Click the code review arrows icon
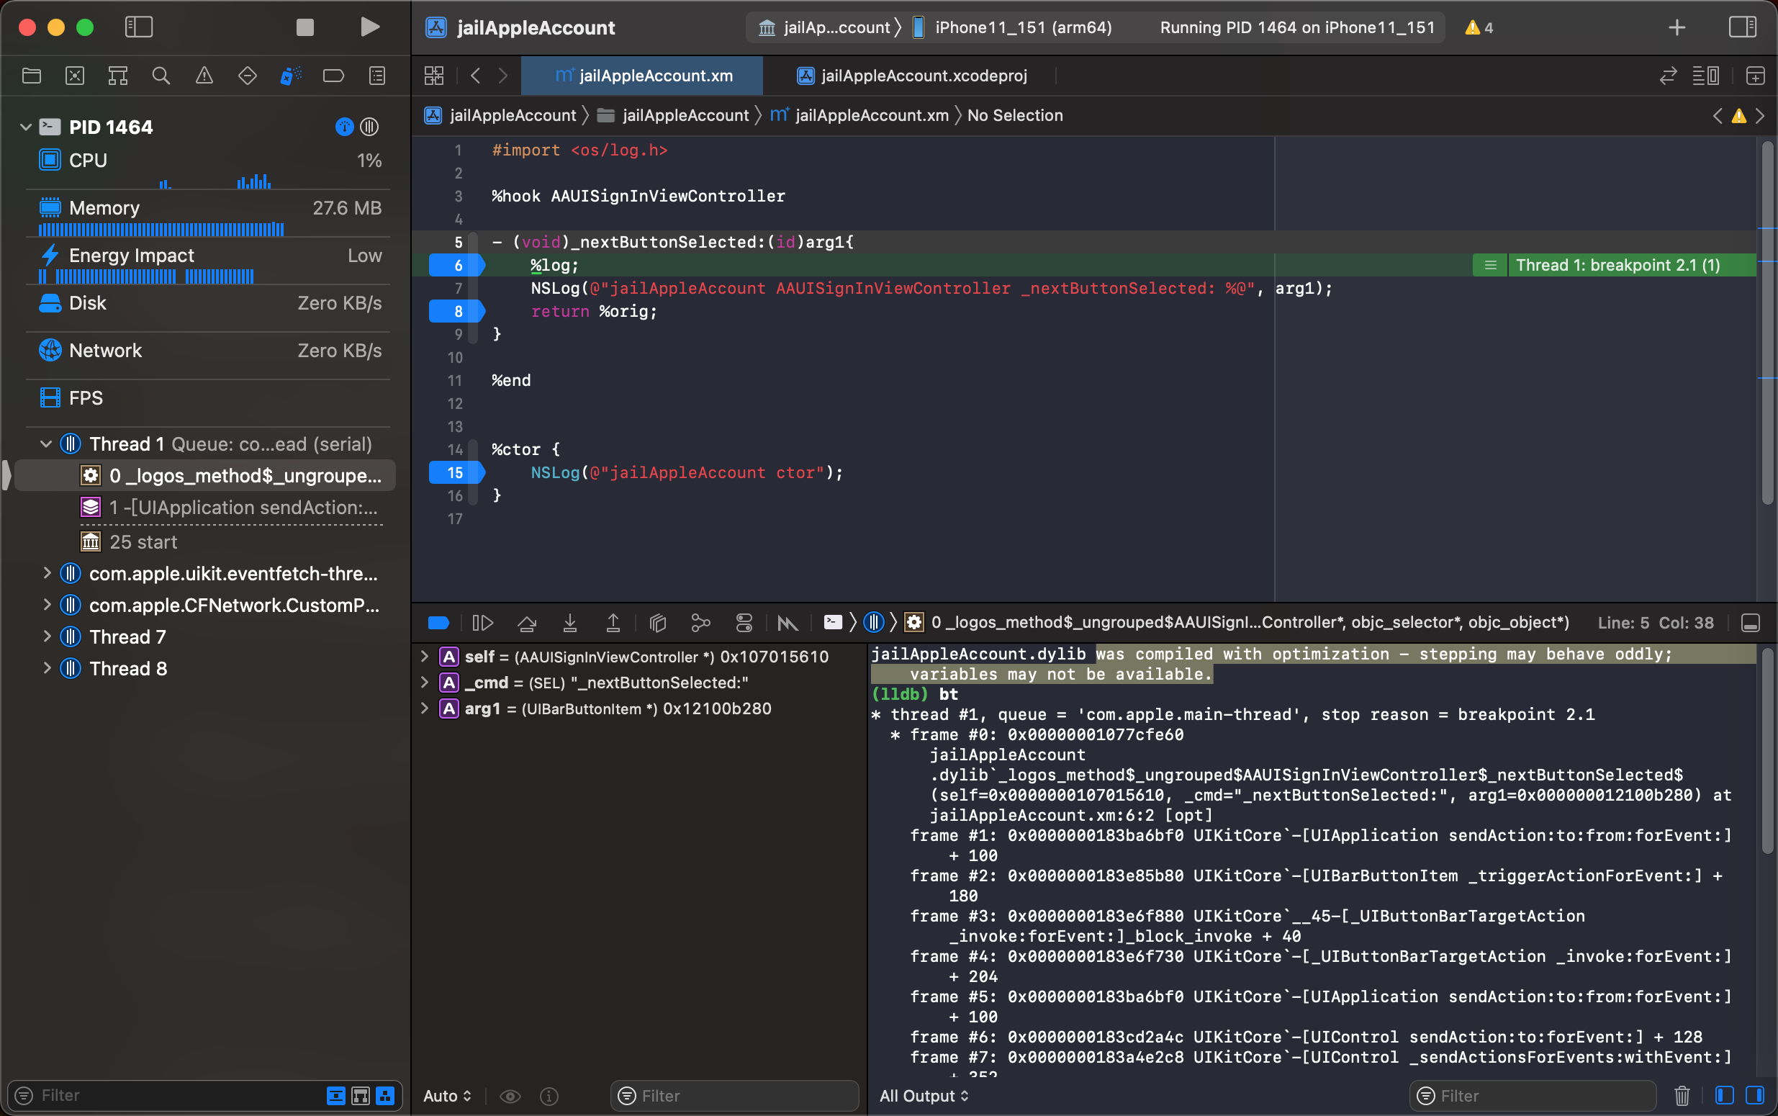Screen dimensions: 1778x1116 tap(1668, 76)
